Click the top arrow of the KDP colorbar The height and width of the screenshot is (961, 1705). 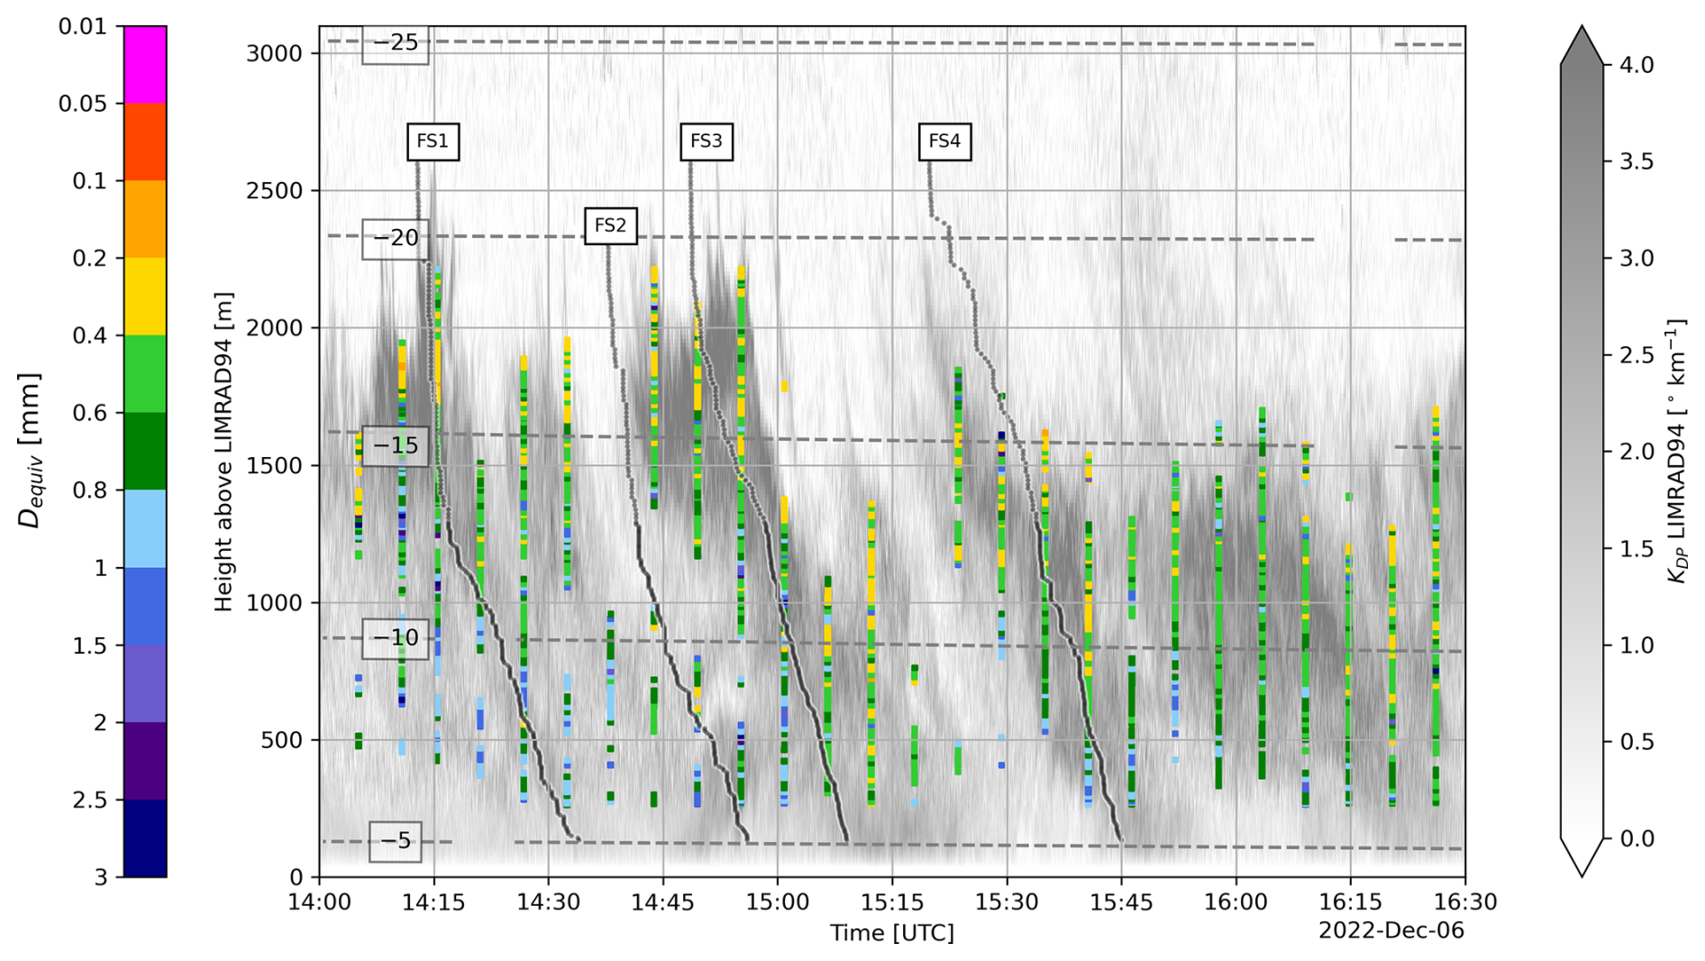(x=1582, y=47)
